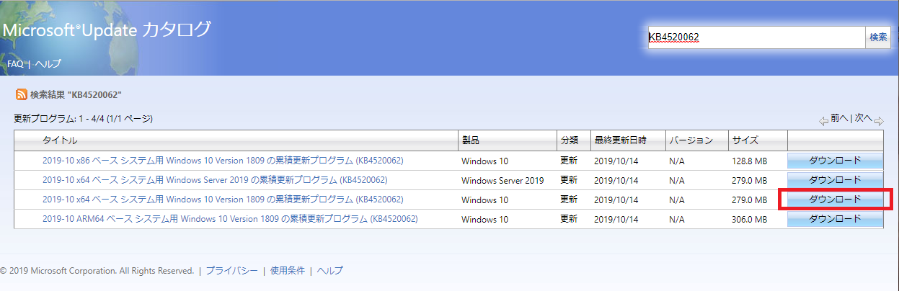The height and width of the screenshot is (291, 899).
Task: Click the search box containing KB4520062
Action: tap(756, 37)
